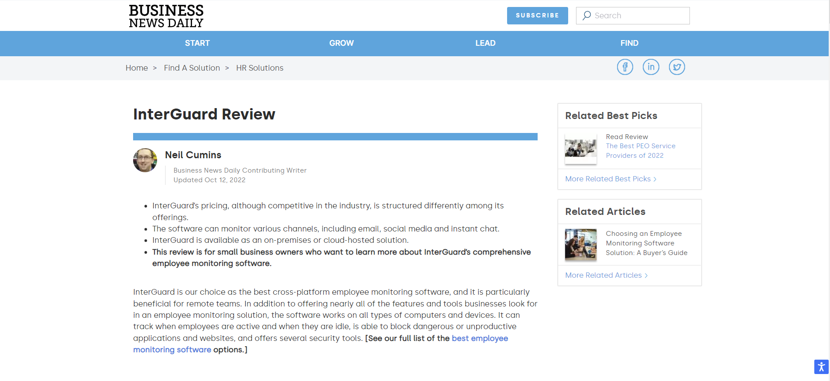Click bullet about monitoring various channels
The width and height of the screenshot is (830, 381).
coord(326,229)
